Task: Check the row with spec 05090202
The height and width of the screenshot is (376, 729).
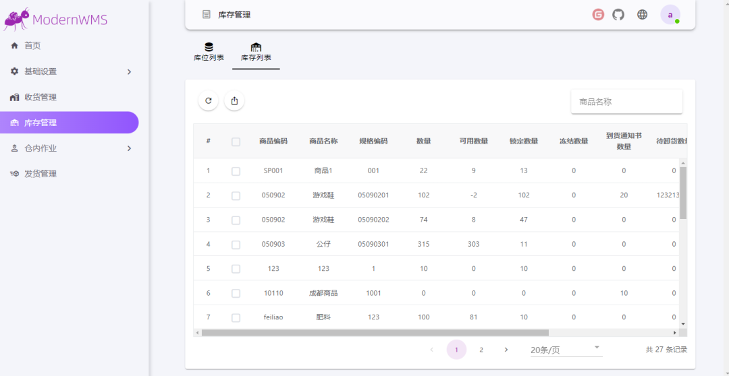Action: coord(236,220)
